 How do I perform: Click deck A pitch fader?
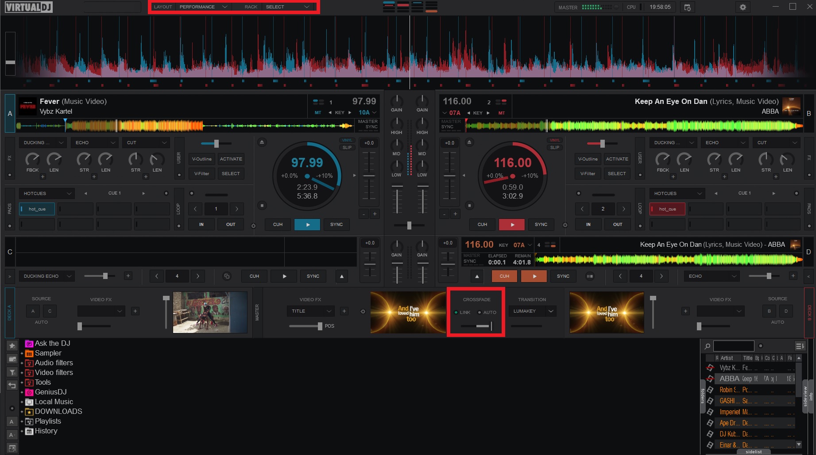point(369,176)
